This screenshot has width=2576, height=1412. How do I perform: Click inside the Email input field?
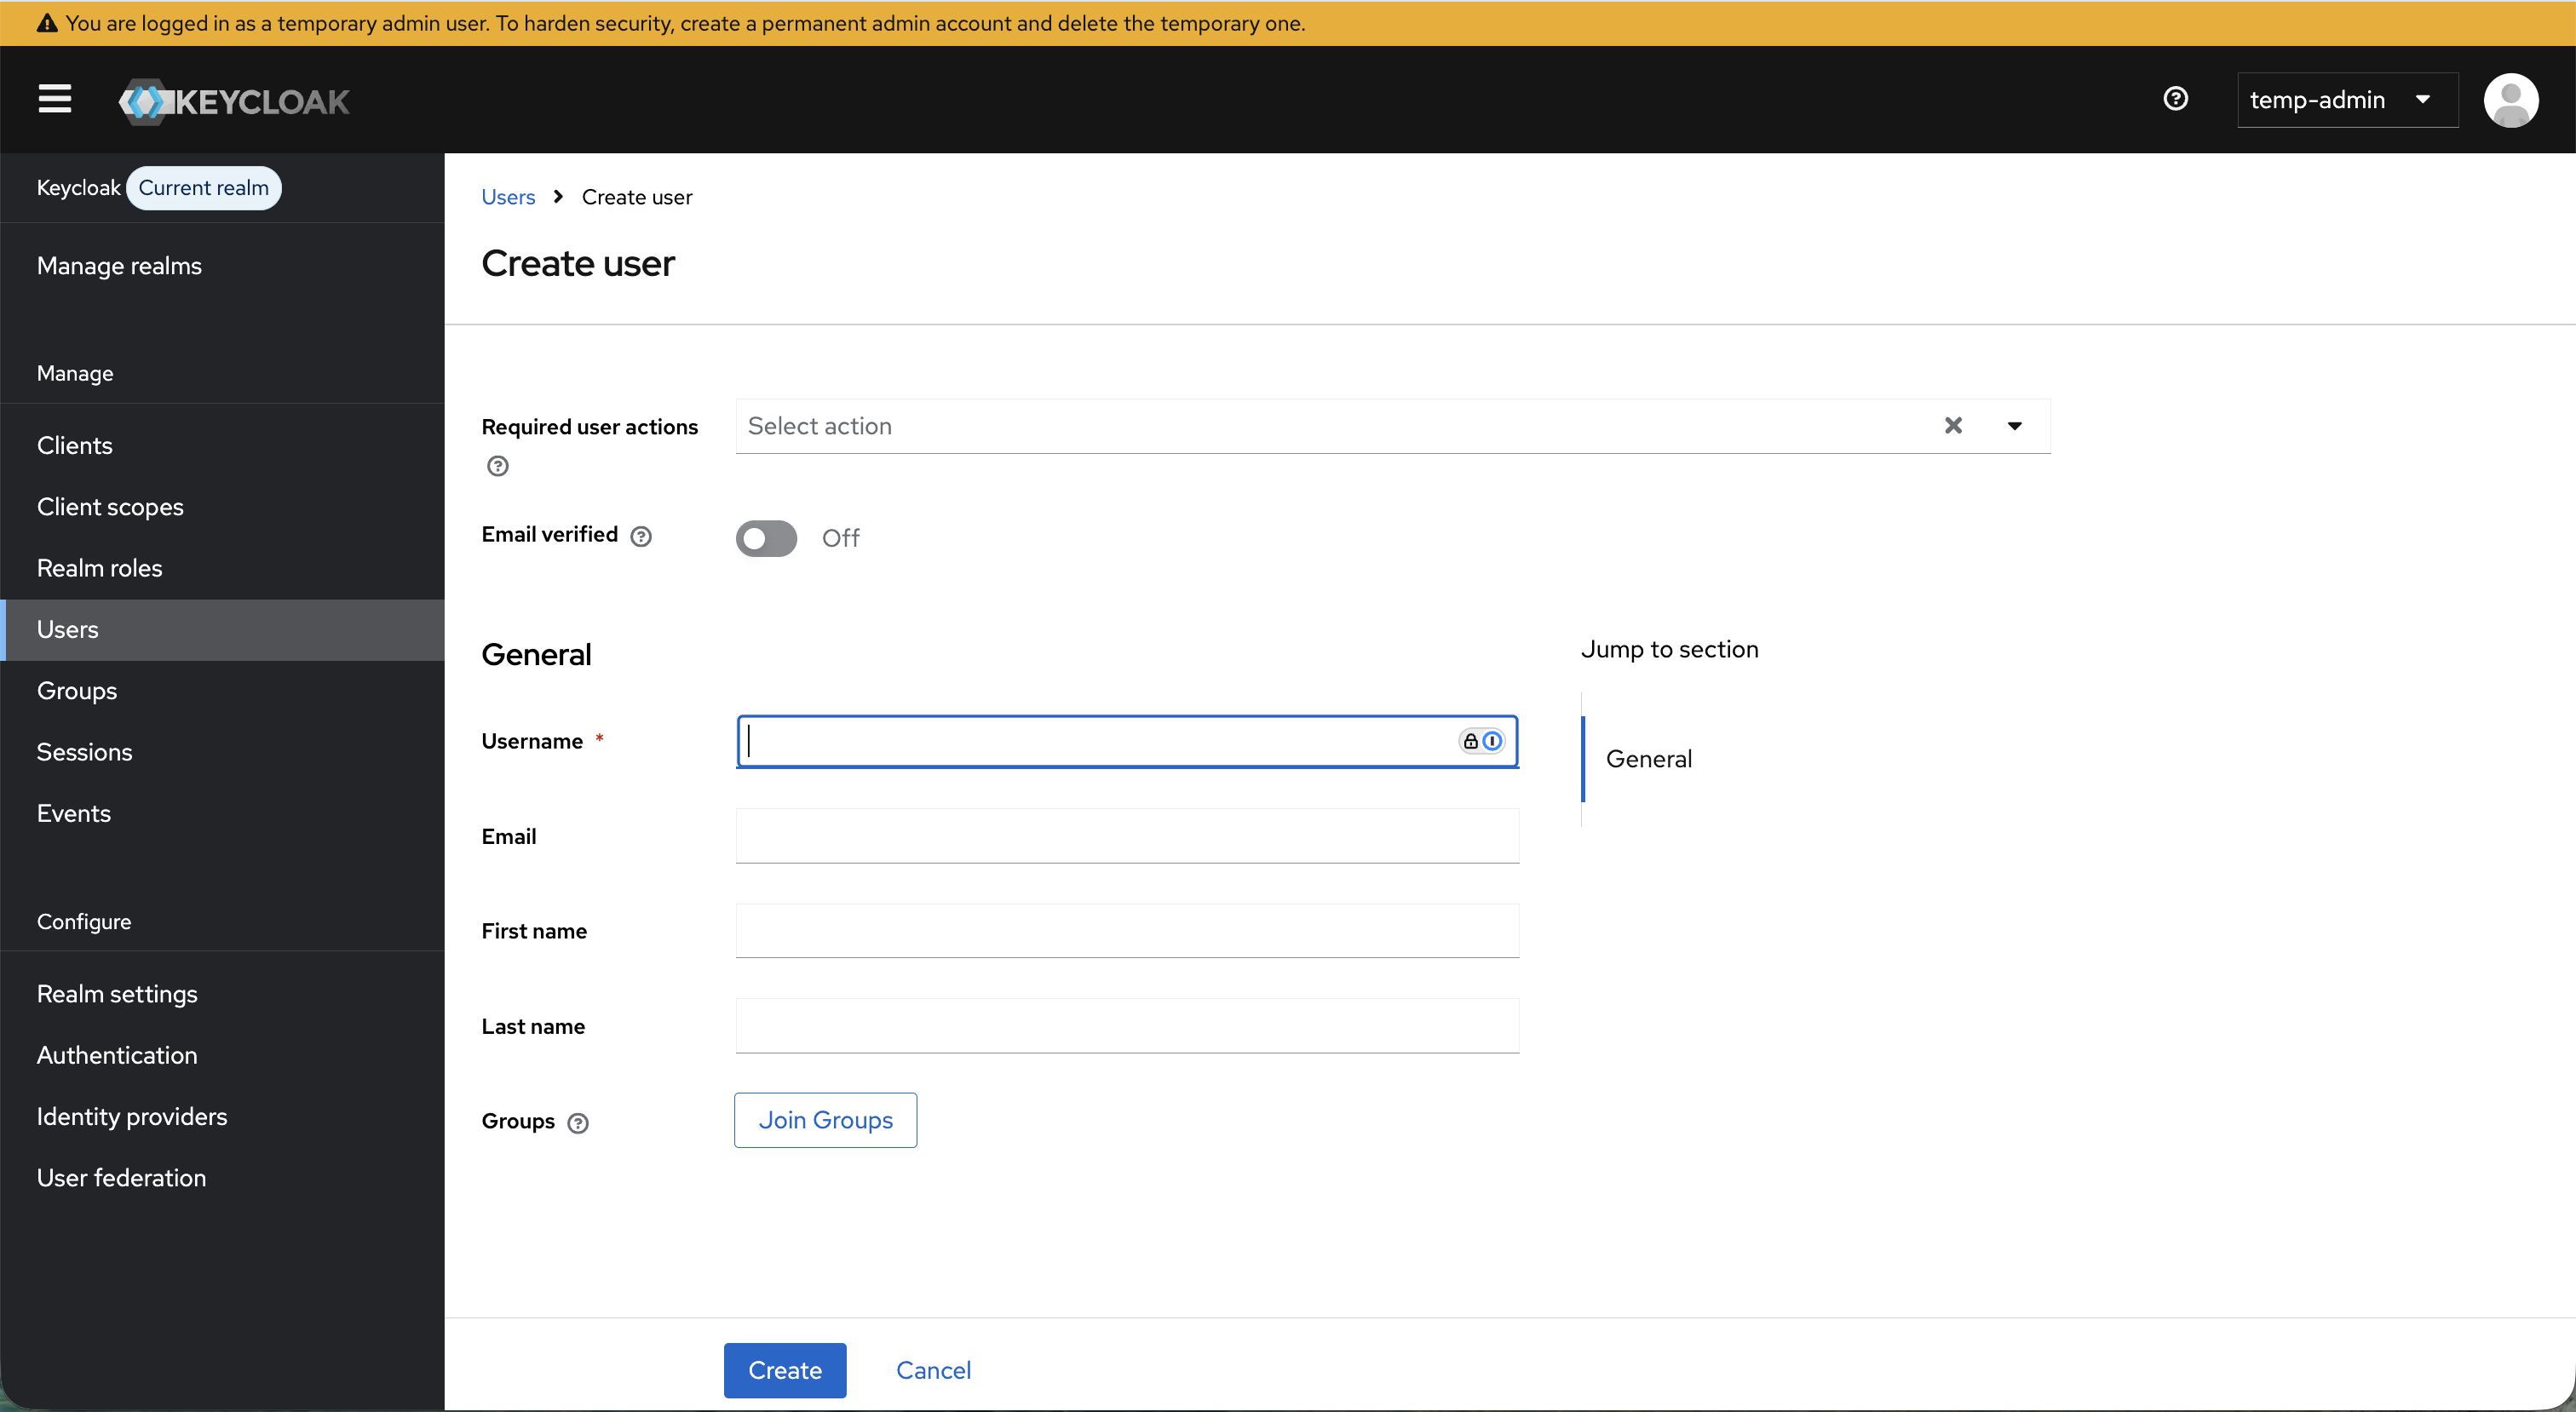(1126, 836)
